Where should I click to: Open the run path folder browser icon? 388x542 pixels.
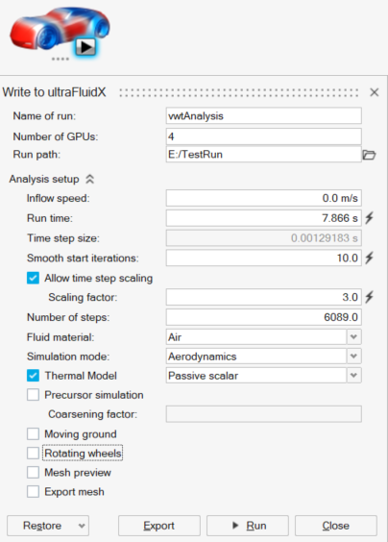[x=370, y=155]
